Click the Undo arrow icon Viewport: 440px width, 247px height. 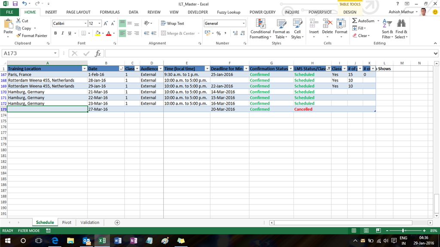click(24, 3)
